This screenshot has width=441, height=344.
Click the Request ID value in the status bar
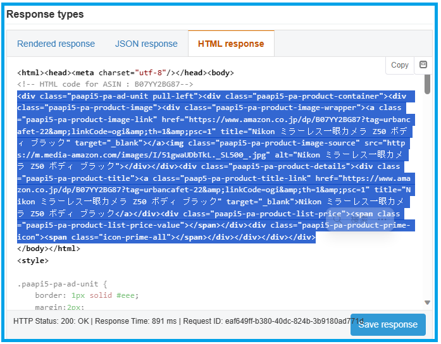[x=294, y=321]
